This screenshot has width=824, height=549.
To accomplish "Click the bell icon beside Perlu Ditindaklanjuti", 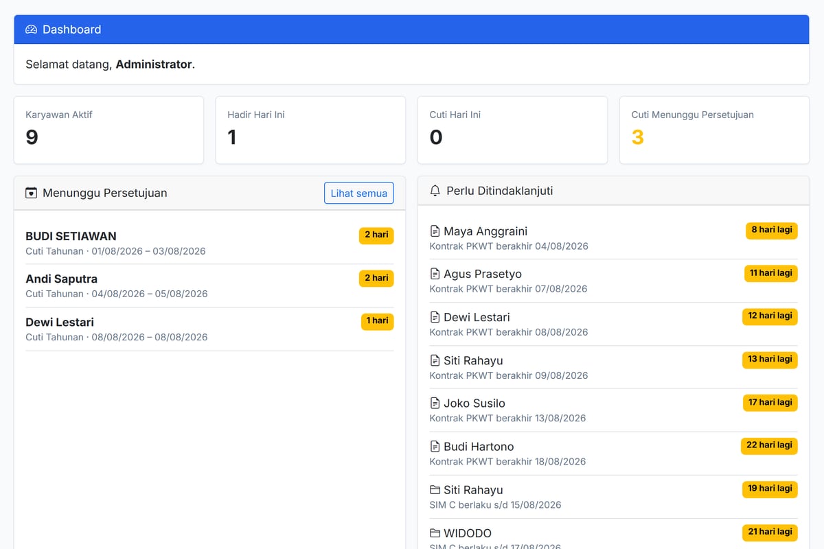I will coord(435,191).
